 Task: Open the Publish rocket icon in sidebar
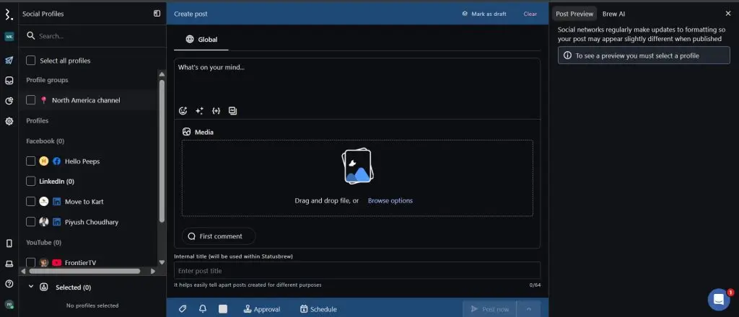[9, 61]
